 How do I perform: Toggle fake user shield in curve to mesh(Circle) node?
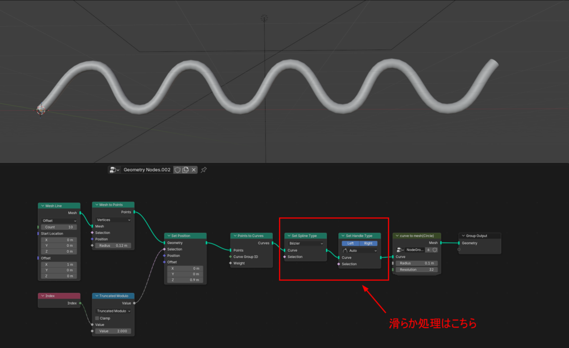435,250
